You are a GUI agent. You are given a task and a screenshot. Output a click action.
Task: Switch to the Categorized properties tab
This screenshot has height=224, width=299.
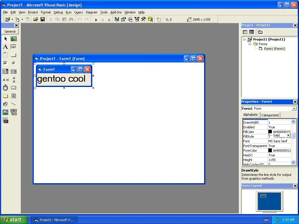[270, 115]
